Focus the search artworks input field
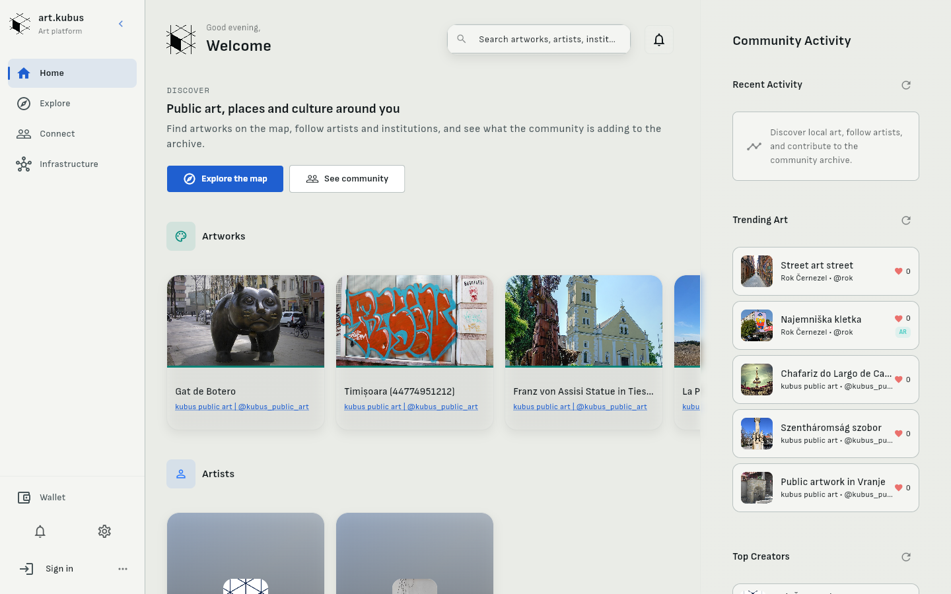The width and height of the screenshot is (951, 594). click(539, 40)
